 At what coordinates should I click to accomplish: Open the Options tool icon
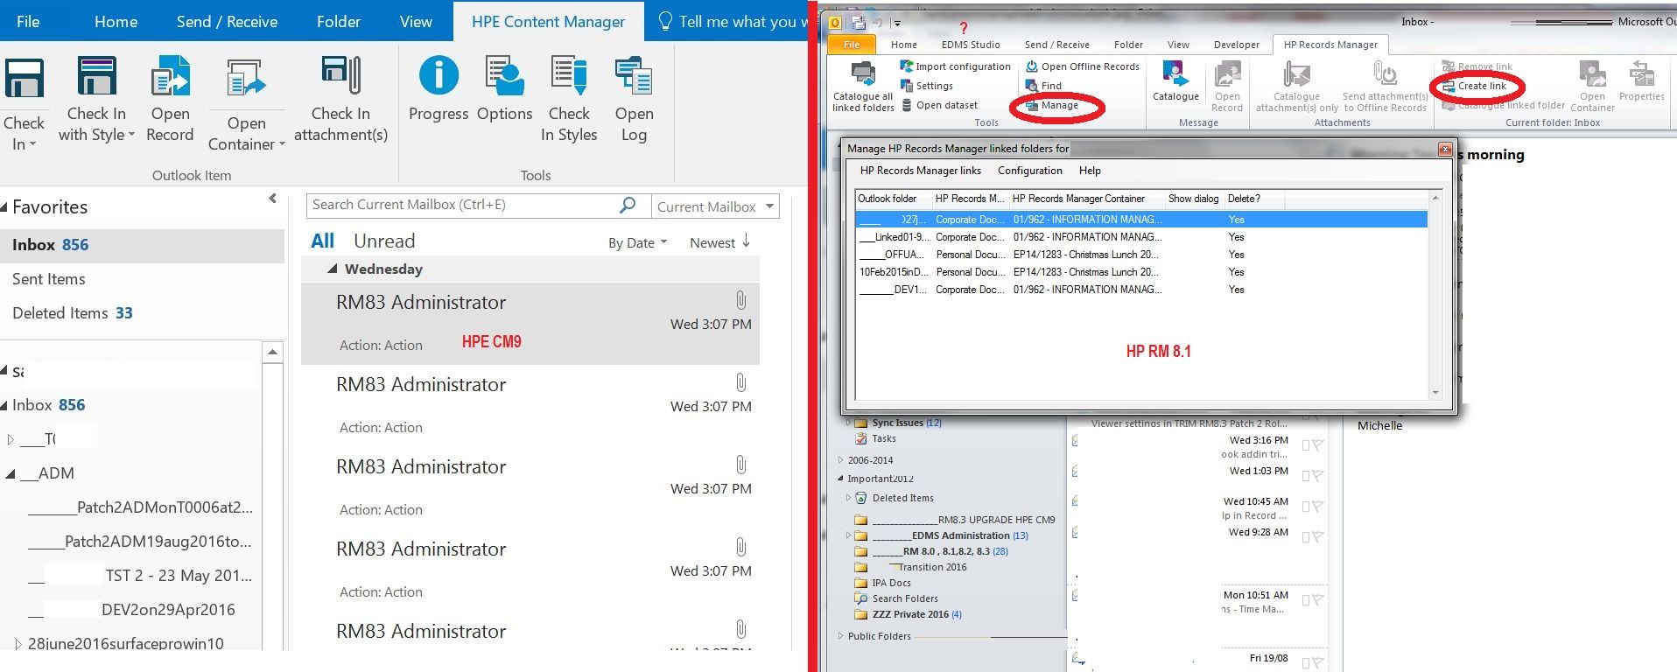(x=504, y=75)
